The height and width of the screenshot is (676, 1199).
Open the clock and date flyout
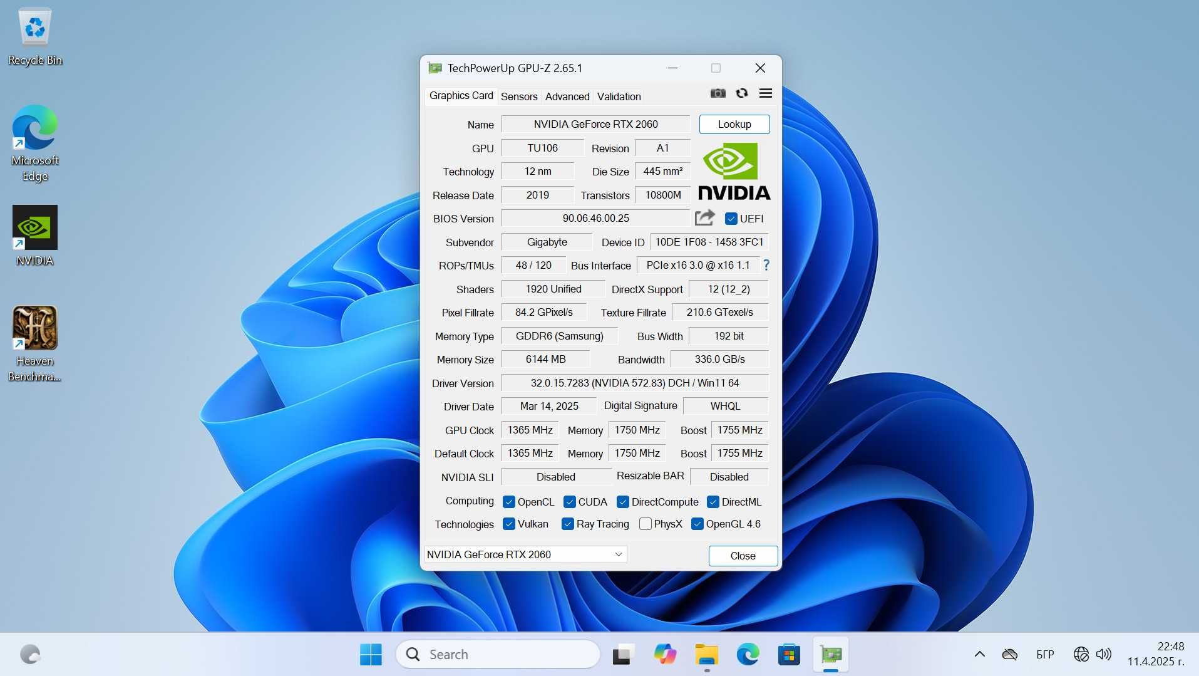(1156, 654)
